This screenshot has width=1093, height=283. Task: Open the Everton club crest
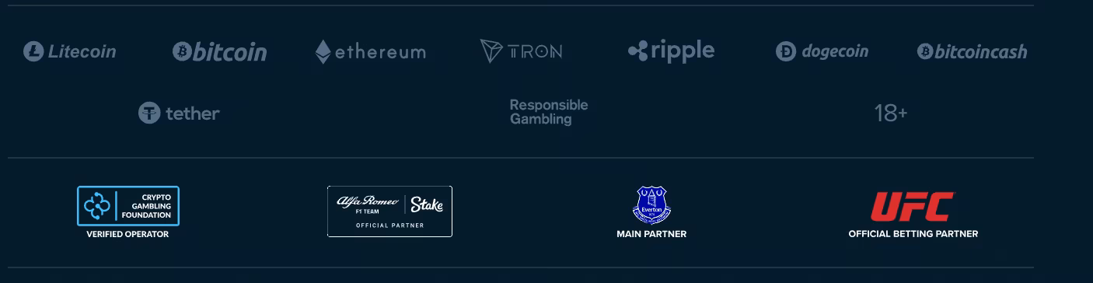tap(651, 205)
